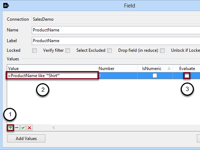Click the Connection field showing SalesDemo
Screen dimensions: 200x150
tap(116, 19)
